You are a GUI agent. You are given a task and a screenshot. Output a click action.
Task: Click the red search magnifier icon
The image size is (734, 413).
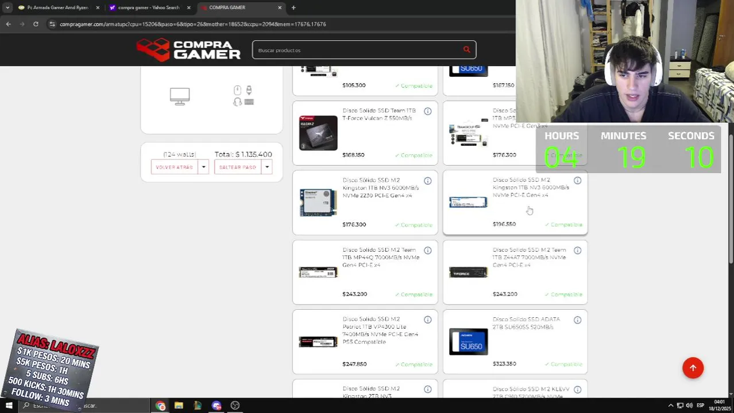click(x=466, y=50)
